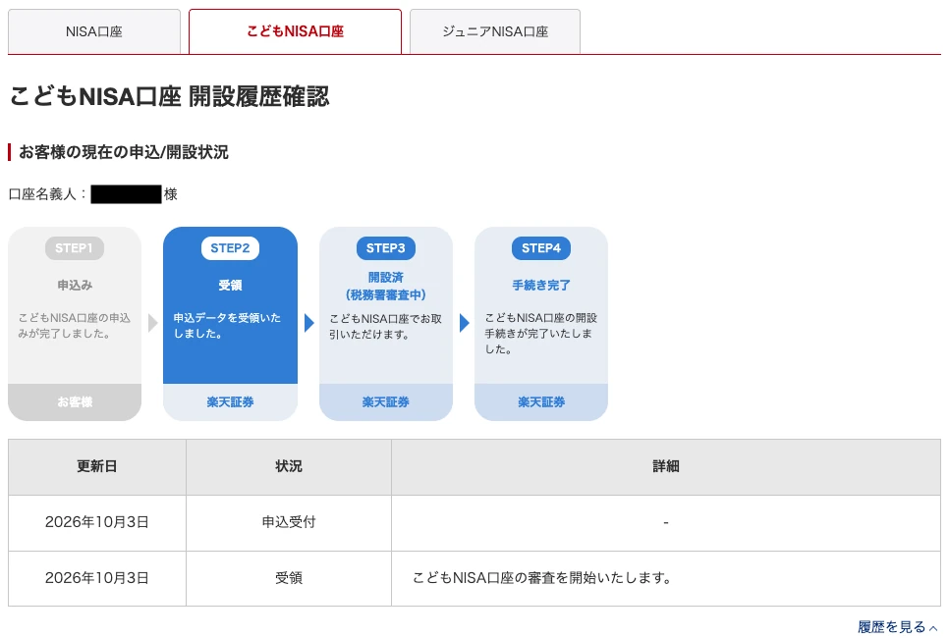Collapse history via chevron beside 履歴を見る
The width and height of the screenshot is (949, 638).
click(x=933, y=628)
